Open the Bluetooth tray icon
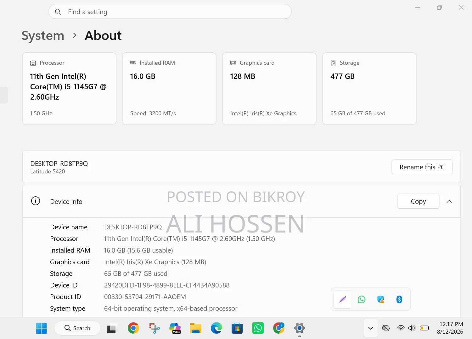The height and width of the screenshot is (339, 472). (399, 299)
